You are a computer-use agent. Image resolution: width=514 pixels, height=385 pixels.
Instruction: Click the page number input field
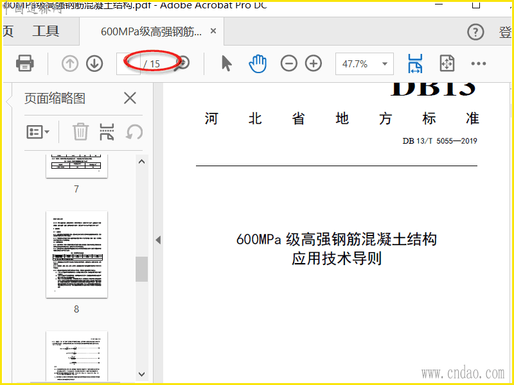[128, 64]
